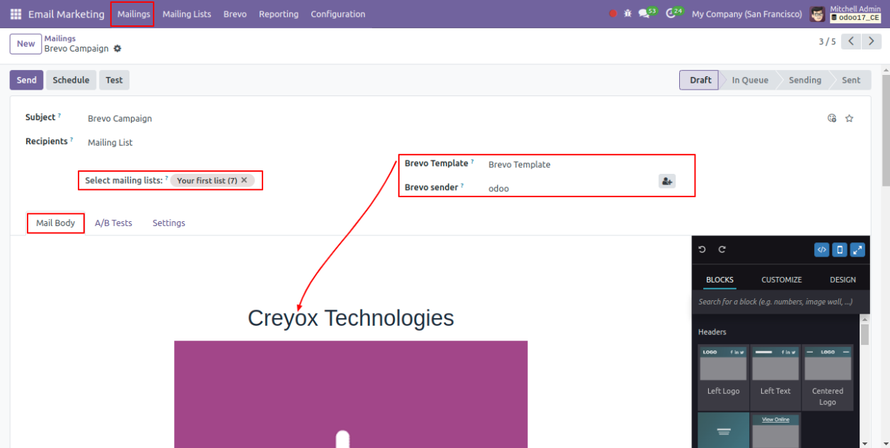This screenshot has height=448, width=890.
Task: Open Configuration menu dropdown
Action: click(337, 14)
